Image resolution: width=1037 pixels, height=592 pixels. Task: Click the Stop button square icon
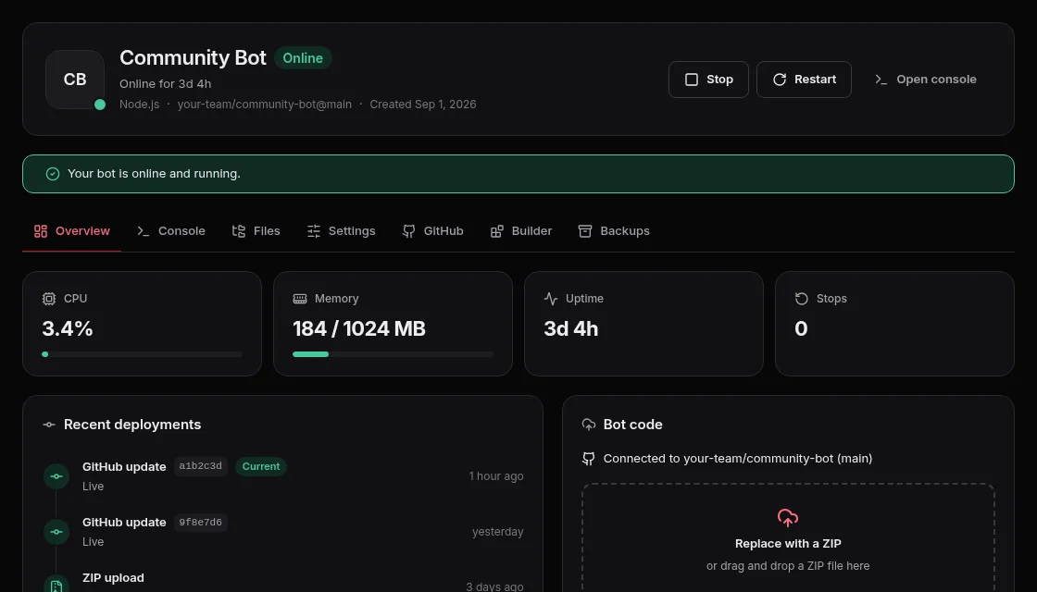click(x=692, y=80)
